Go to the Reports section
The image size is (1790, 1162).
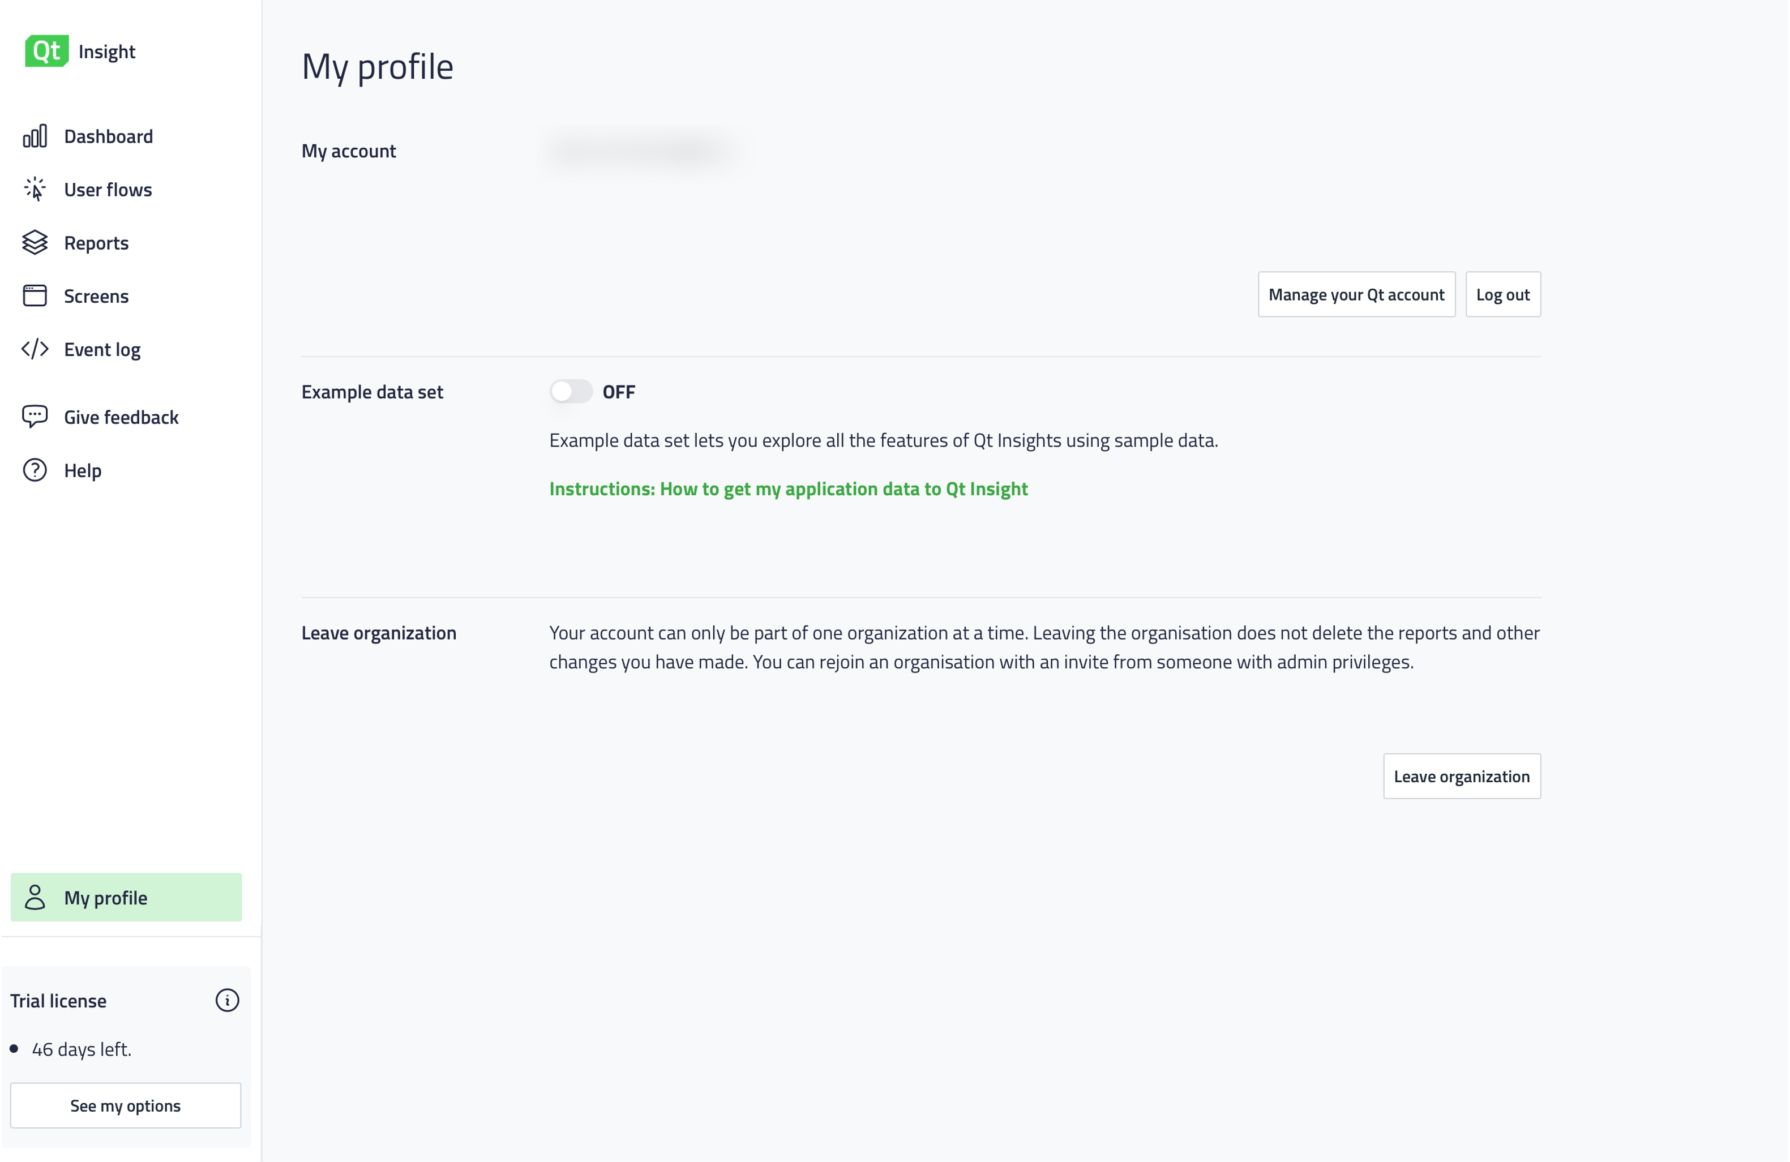96,243
